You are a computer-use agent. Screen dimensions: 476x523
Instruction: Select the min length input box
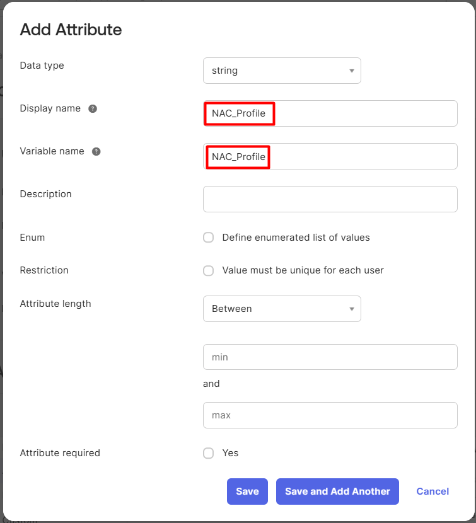point(330,357)
